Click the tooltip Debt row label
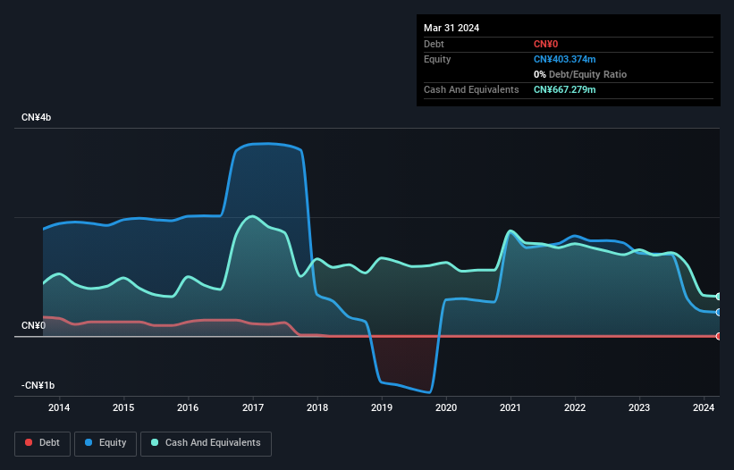Viewport: 734px width, 470px height. point(434,44)
